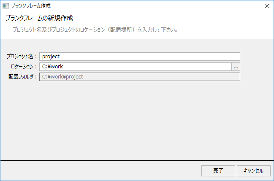
Task: Click the browse "..." button beside location
Action: (x=236, y=67)
